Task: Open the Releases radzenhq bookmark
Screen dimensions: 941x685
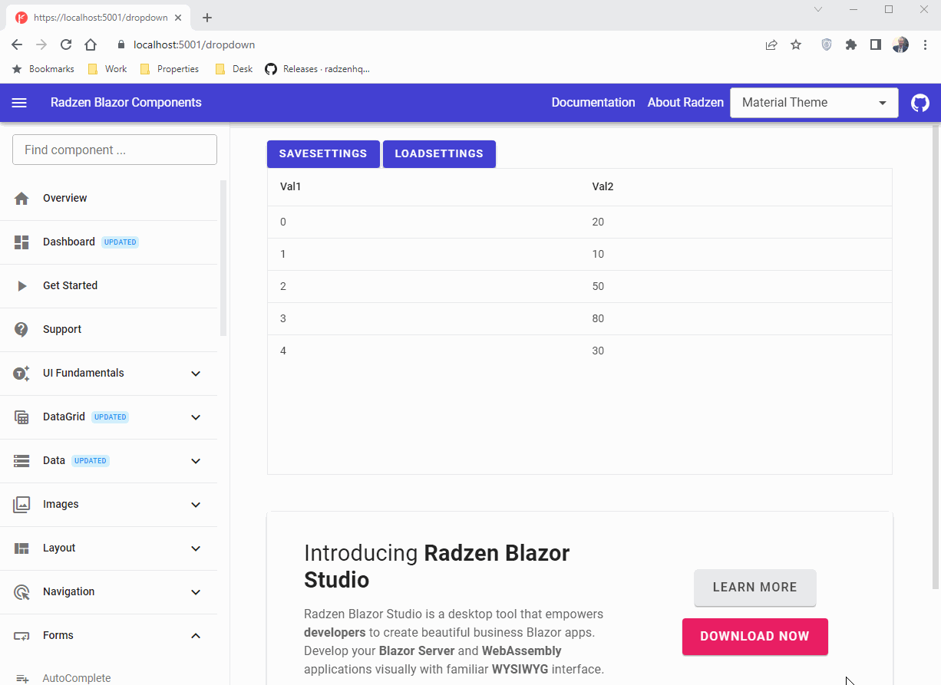Action: [x=318, y=69]
